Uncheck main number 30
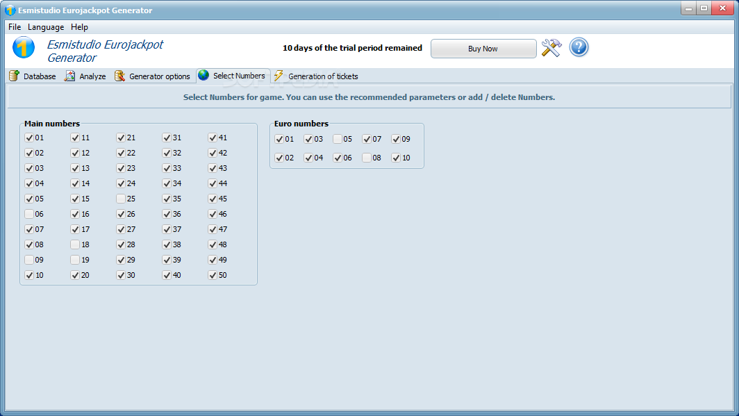 tap(121, 275)
